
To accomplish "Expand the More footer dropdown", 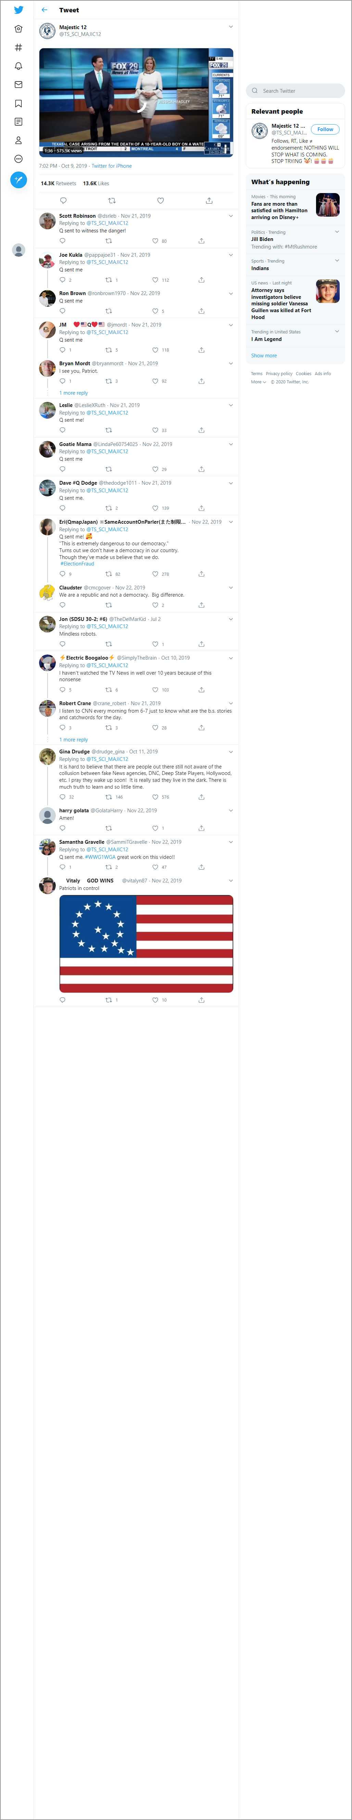I will [x=258, y=382].
